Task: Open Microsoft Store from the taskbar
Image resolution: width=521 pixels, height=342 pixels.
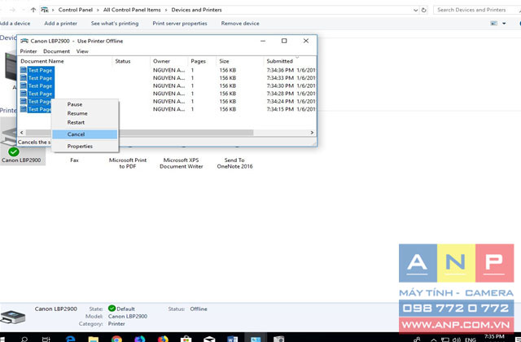Action: point(186,339)
